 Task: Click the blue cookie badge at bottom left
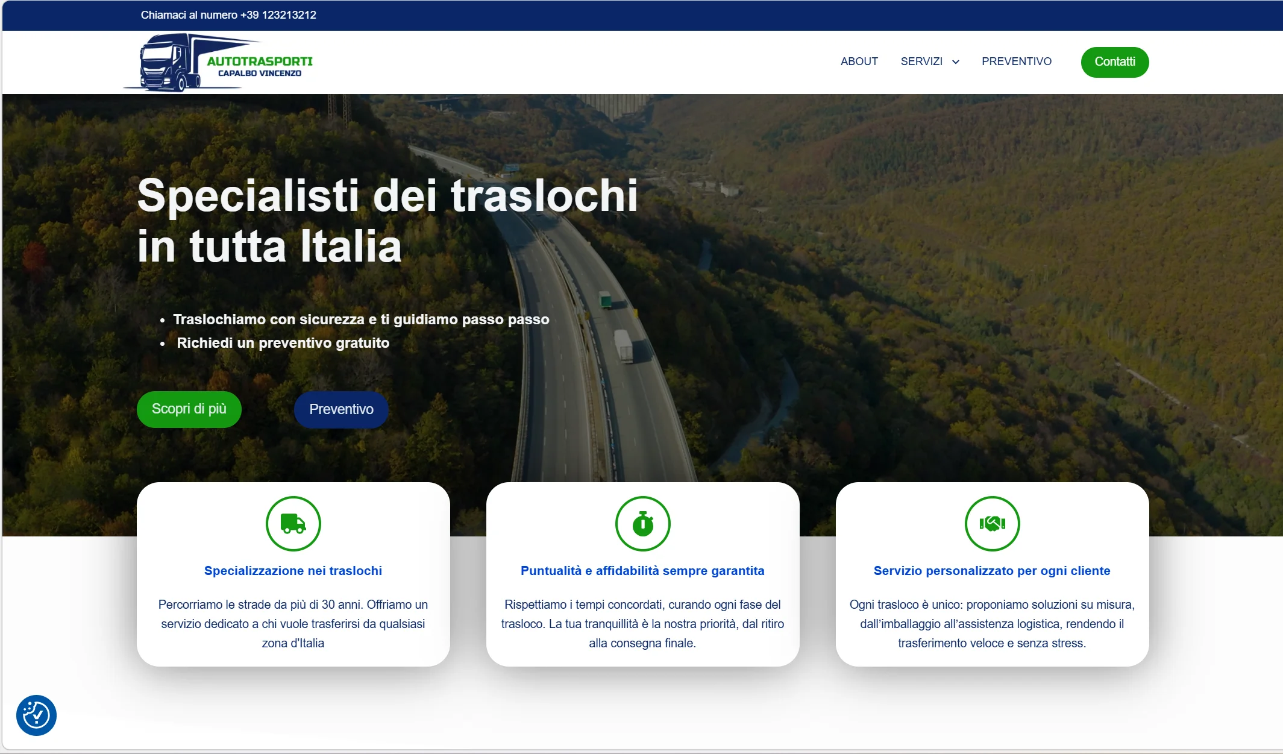coord(36,716)
